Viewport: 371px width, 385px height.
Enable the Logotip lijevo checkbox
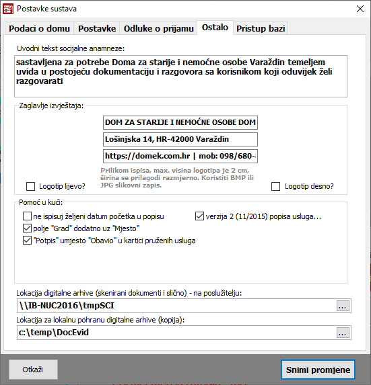(x=30, y=186)
